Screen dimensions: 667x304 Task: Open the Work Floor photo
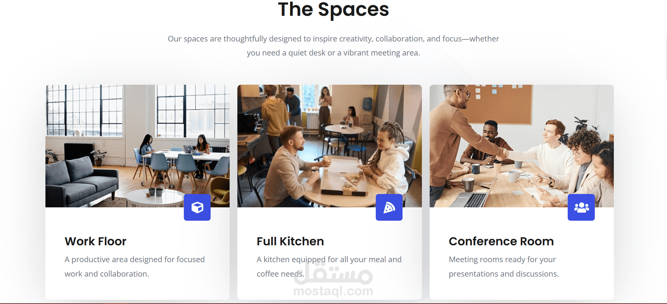coord(137,146)
